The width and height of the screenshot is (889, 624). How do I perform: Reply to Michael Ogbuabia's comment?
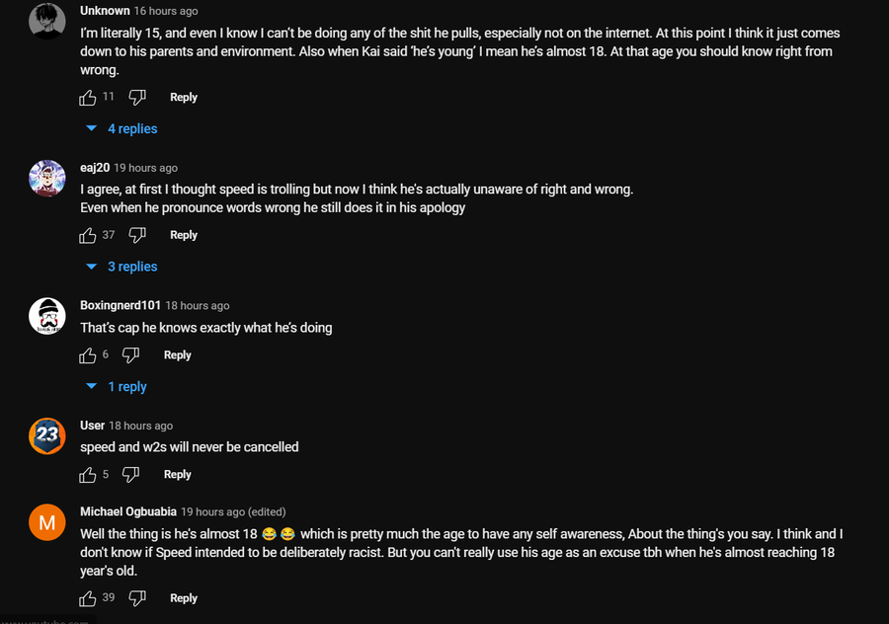[184, 597]
